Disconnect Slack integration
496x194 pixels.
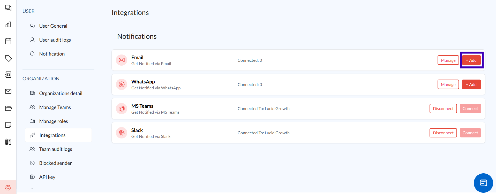443,133
